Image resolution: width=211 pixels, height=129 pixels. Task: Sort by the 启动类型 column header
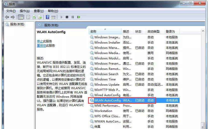(x=155, y=32)
